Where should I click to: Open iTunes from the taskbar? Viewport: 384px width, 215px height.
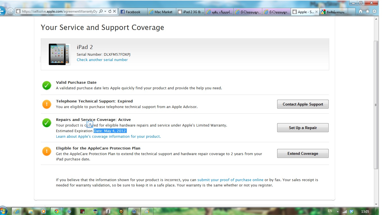134,211
